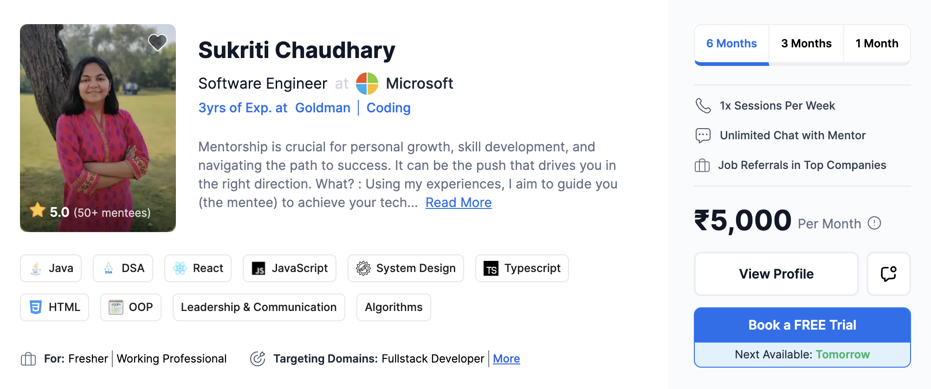Select the 6 Months plan tab
The height and width of the screenshot is (389, 931).
pos(731,44)
